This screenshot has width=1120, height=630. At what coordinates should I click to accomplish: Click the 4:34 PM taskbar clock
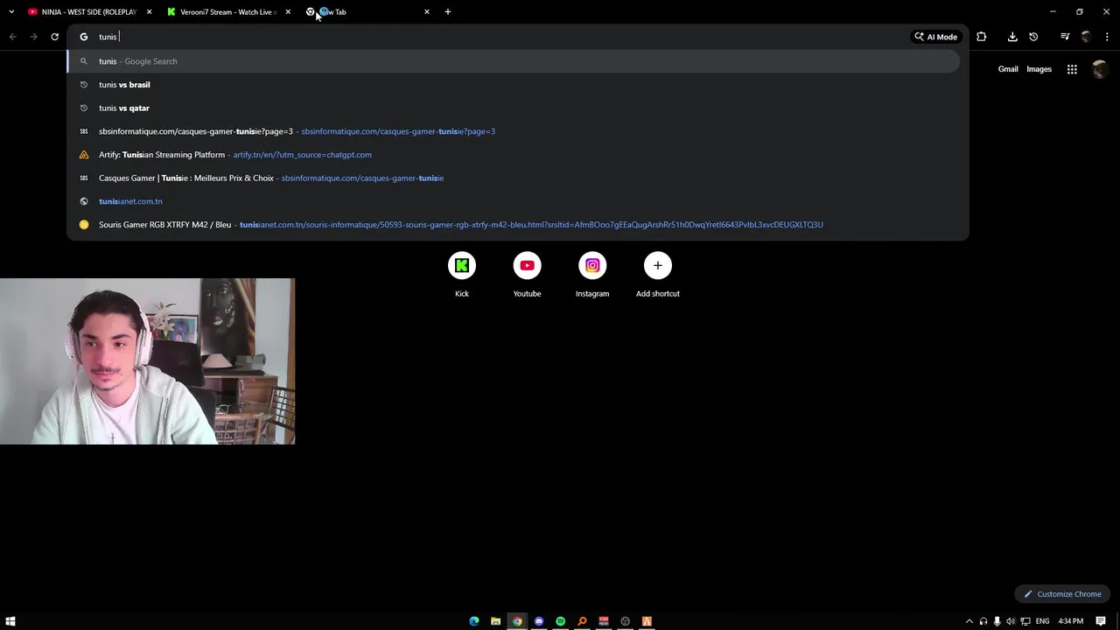tap(1071, 621)
